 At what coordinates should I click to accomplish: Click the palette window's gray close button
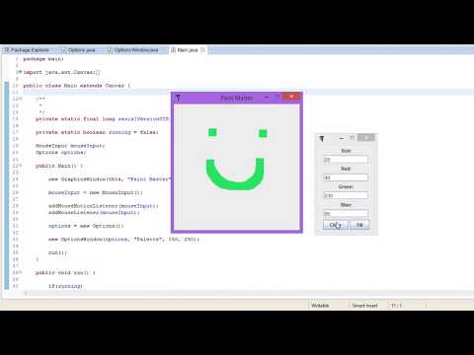click(366, 138)
